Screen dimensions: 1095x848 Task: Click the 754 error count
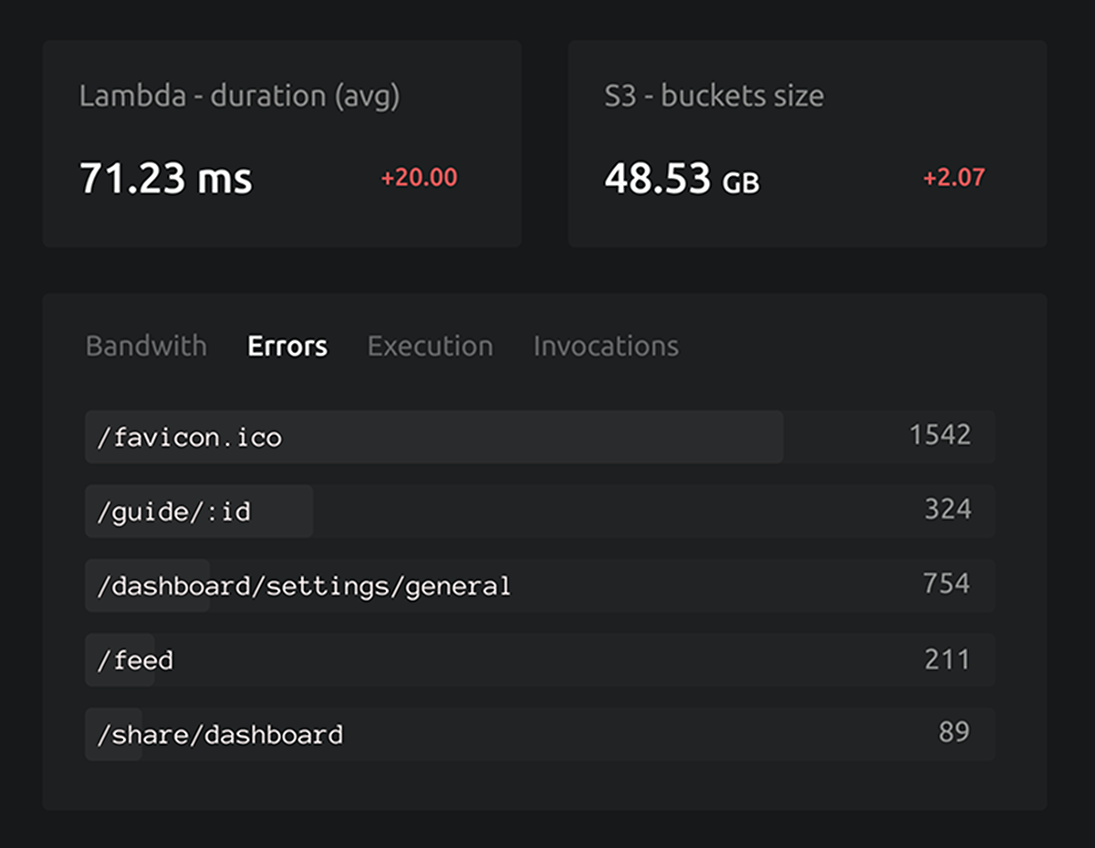point(945,584)
